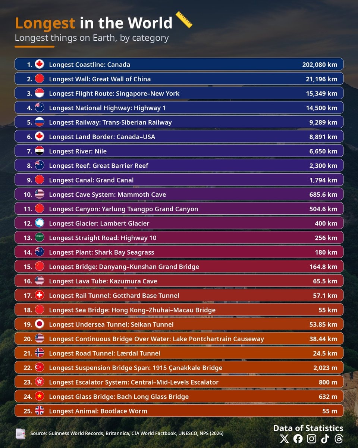Click the Threads icon
The image size is (358, 448).
tap(339, 439)
